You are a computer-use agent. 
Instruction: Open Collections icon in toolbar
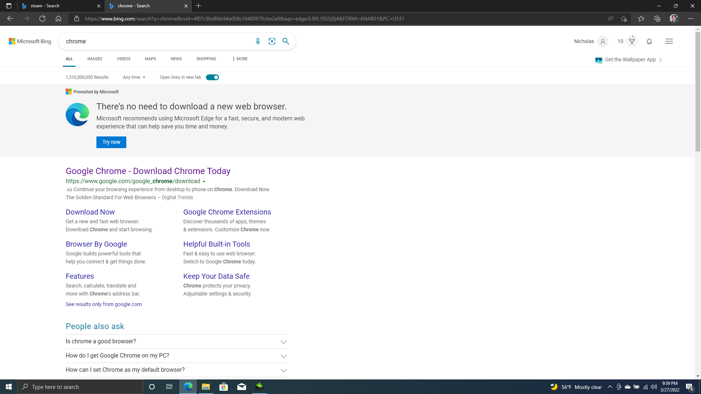point(657,19)
